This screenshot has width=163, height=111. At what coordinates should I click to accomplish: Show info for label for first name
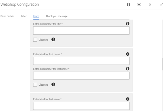(x=128, y=54)
